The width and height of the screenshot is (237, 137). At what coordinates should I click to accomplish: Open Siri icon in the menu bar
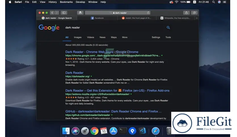pos(219,2)
